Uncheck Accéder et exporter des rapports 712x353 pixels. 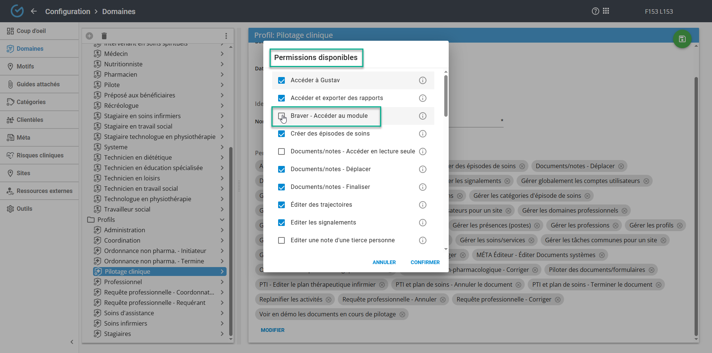point(281,98)
